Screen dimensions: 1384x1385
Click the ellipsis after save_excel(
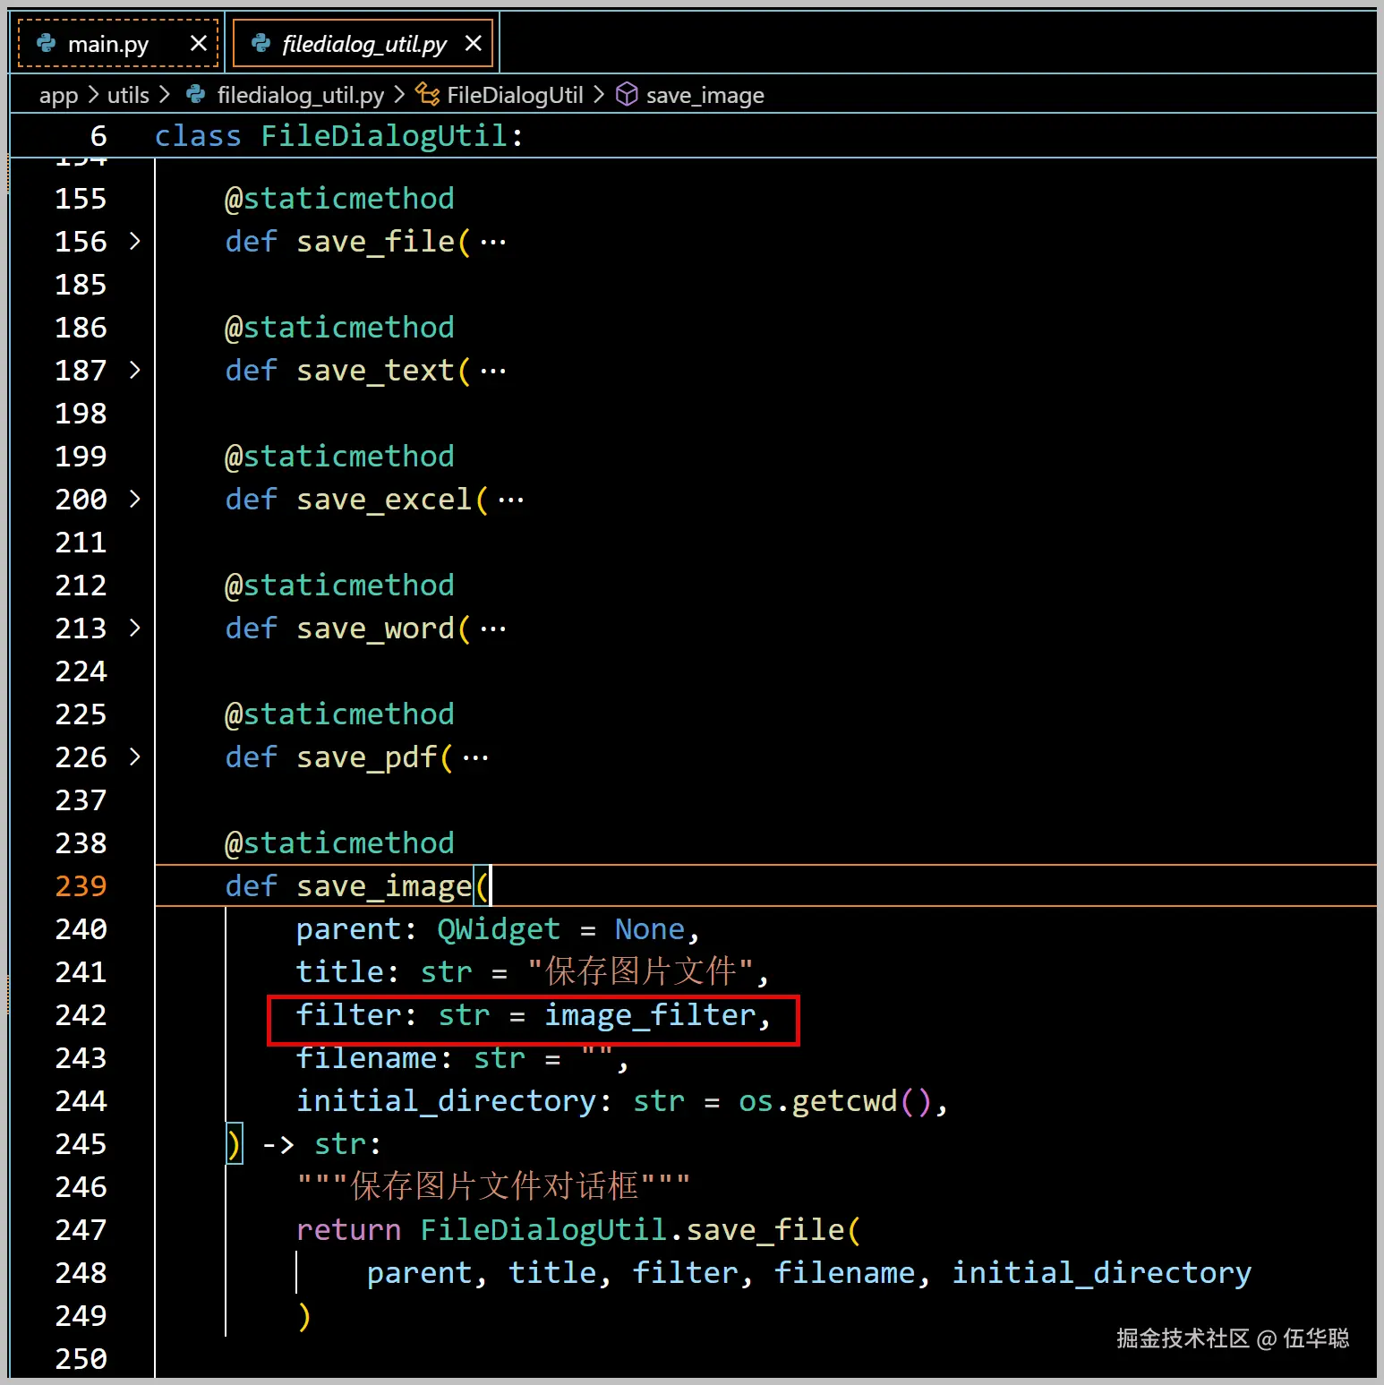tap(511, 500)
